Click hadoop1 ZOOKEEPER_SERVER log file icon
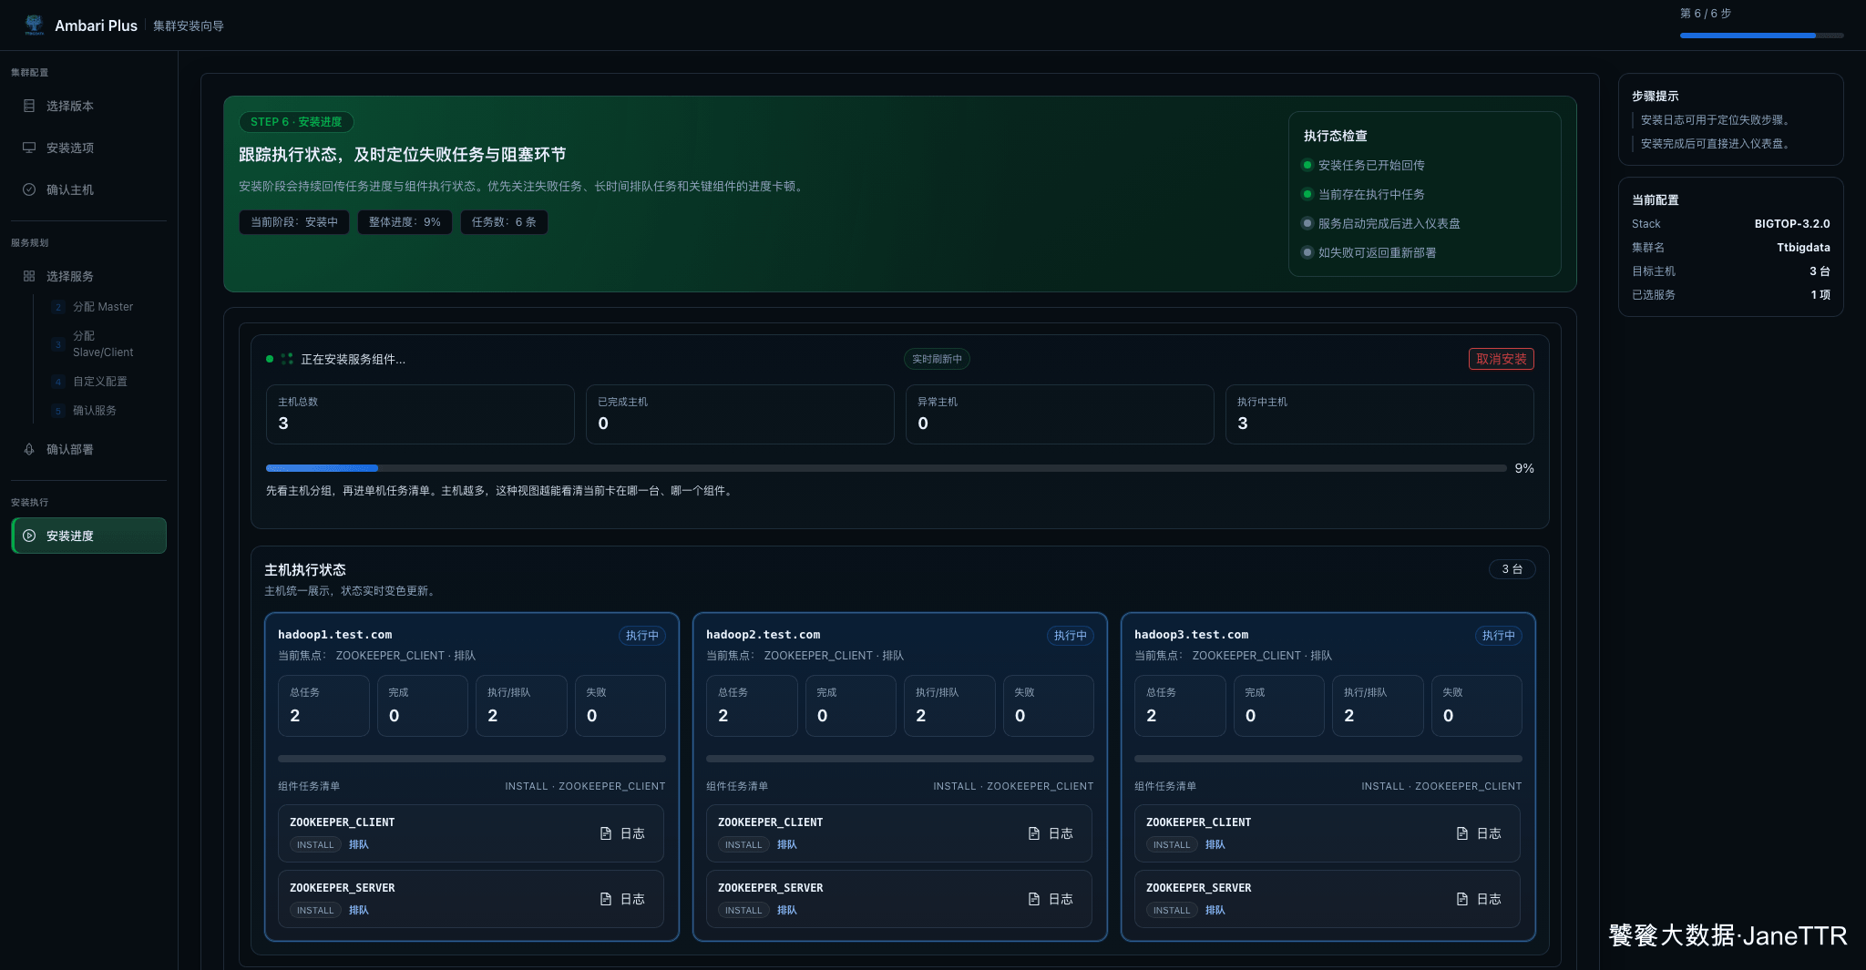This screenshot has width=1866, height=970. [x=606, y=899]
